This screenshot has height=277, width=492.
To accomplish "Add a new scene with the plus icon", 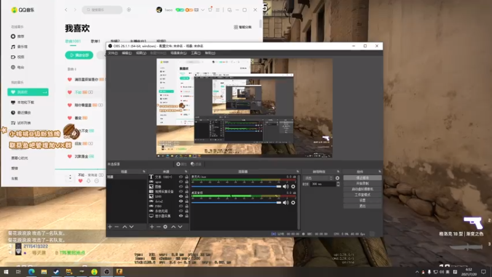I will tap(110, 227).
